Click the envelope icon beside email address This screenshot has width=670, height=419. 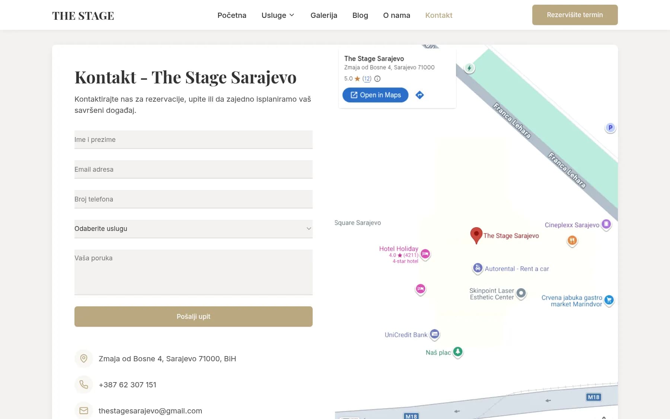[84, 410]
